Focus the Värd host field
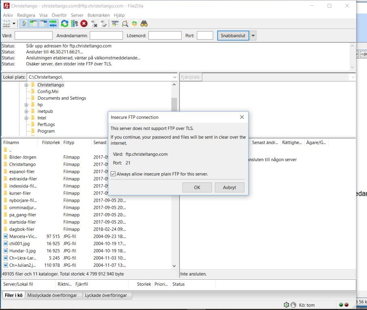Image resolution: width=367 pixels, height=310 pixels. 34,36
